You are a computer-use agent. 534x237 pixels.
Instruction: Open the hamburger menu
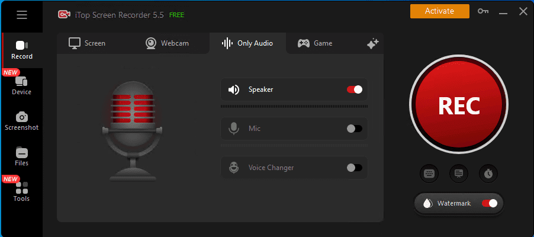coord(22,15)
